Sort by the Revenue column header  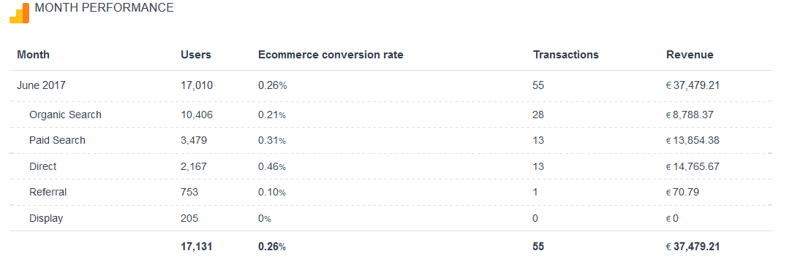[690, 55]
